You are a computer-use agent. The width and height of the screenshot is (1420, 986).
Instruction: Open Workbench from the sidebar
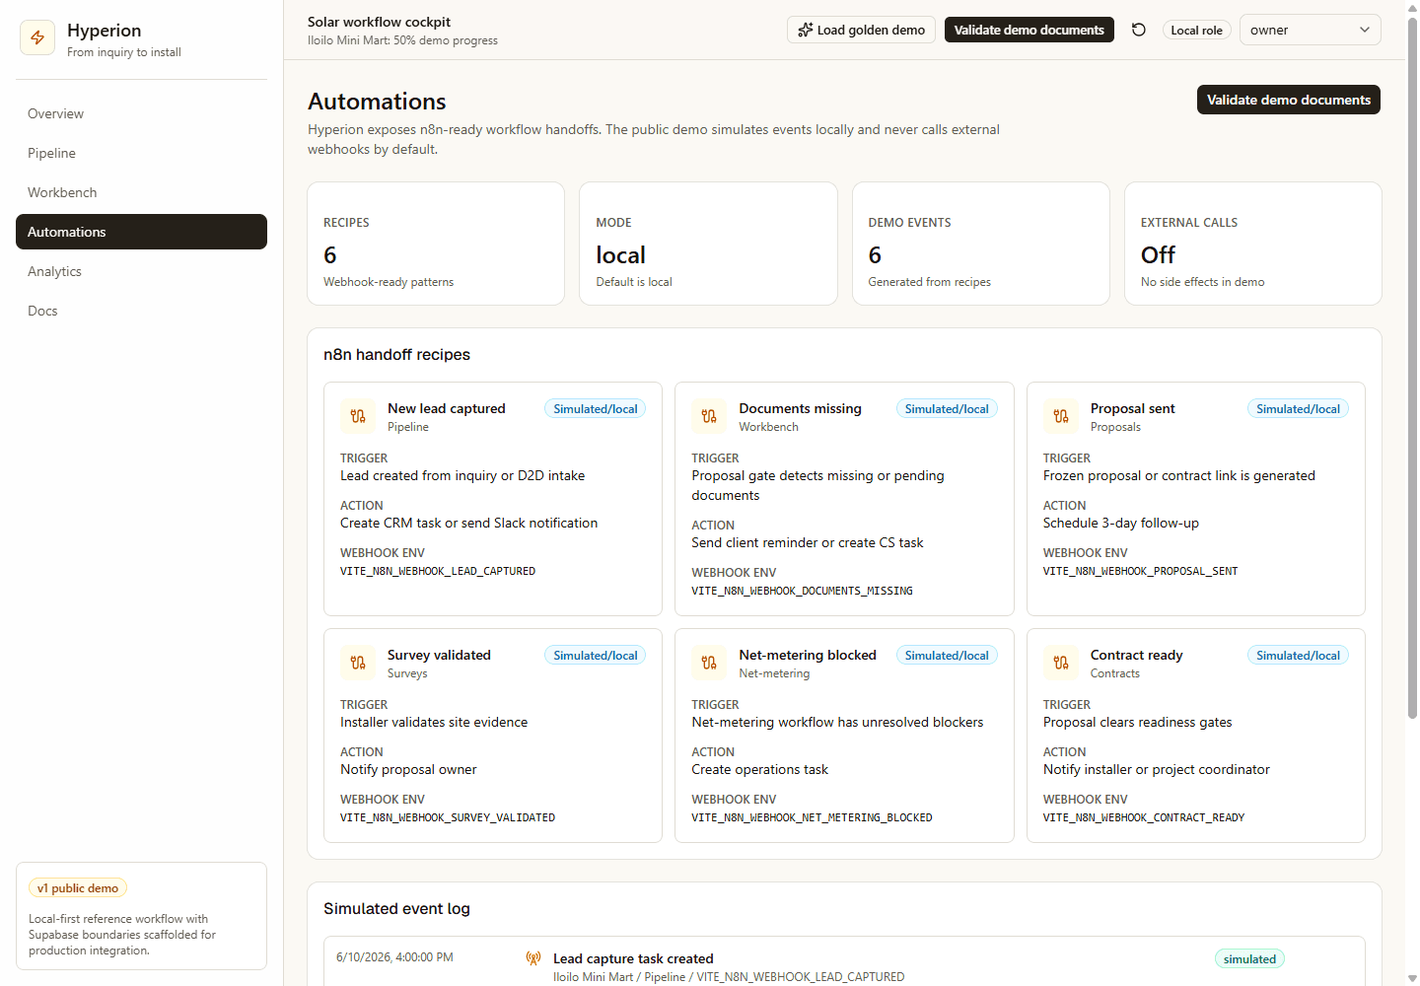click(141, 192)
